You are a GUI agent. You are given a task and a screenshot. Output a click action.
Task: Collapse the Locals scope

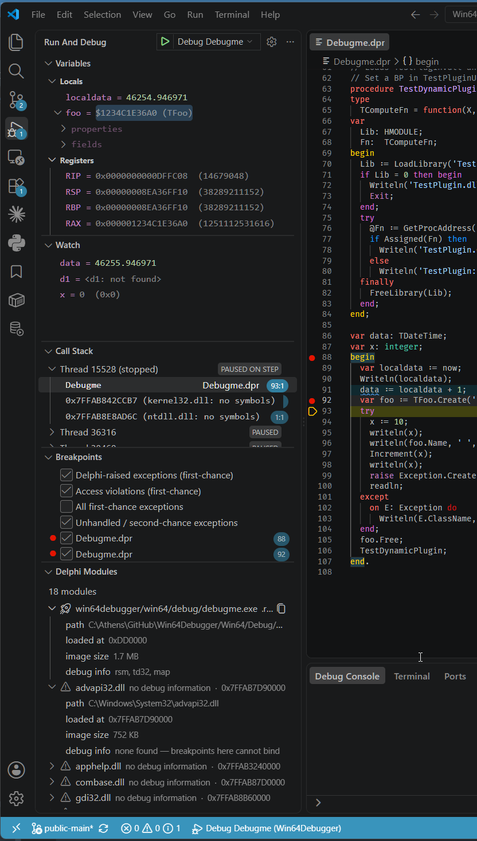(x=52, y=81)
